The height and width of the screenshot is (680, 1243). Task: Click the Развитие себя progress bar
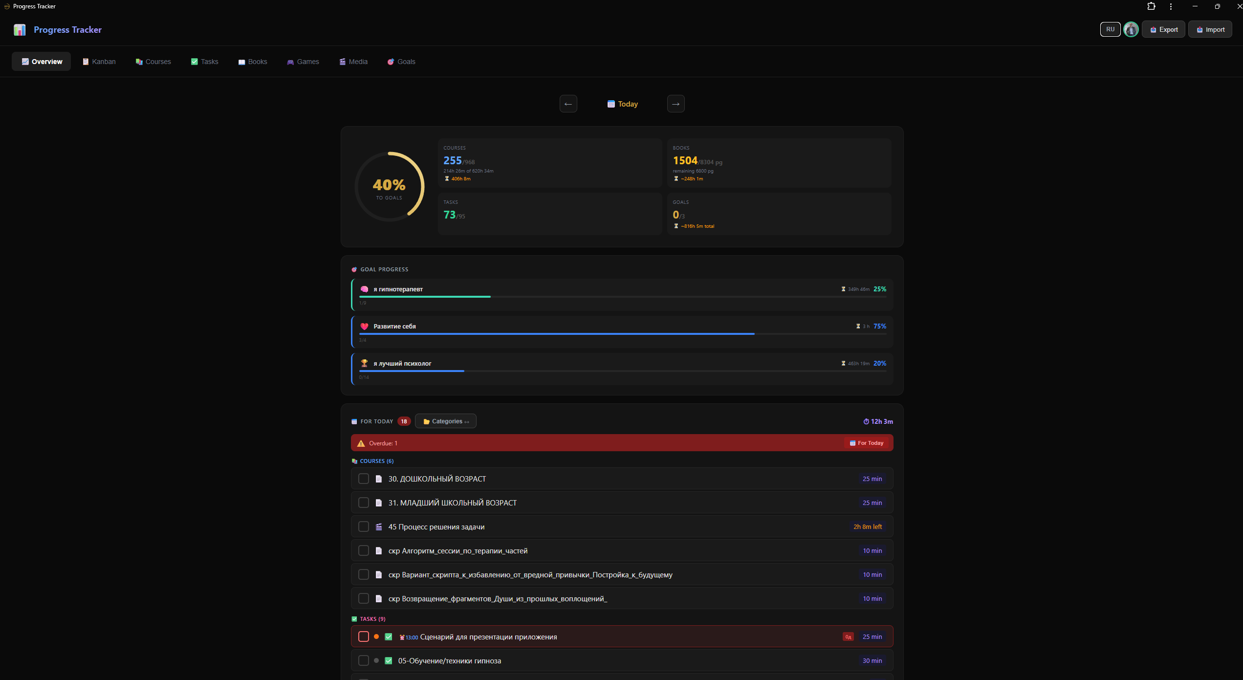(557, 334)
